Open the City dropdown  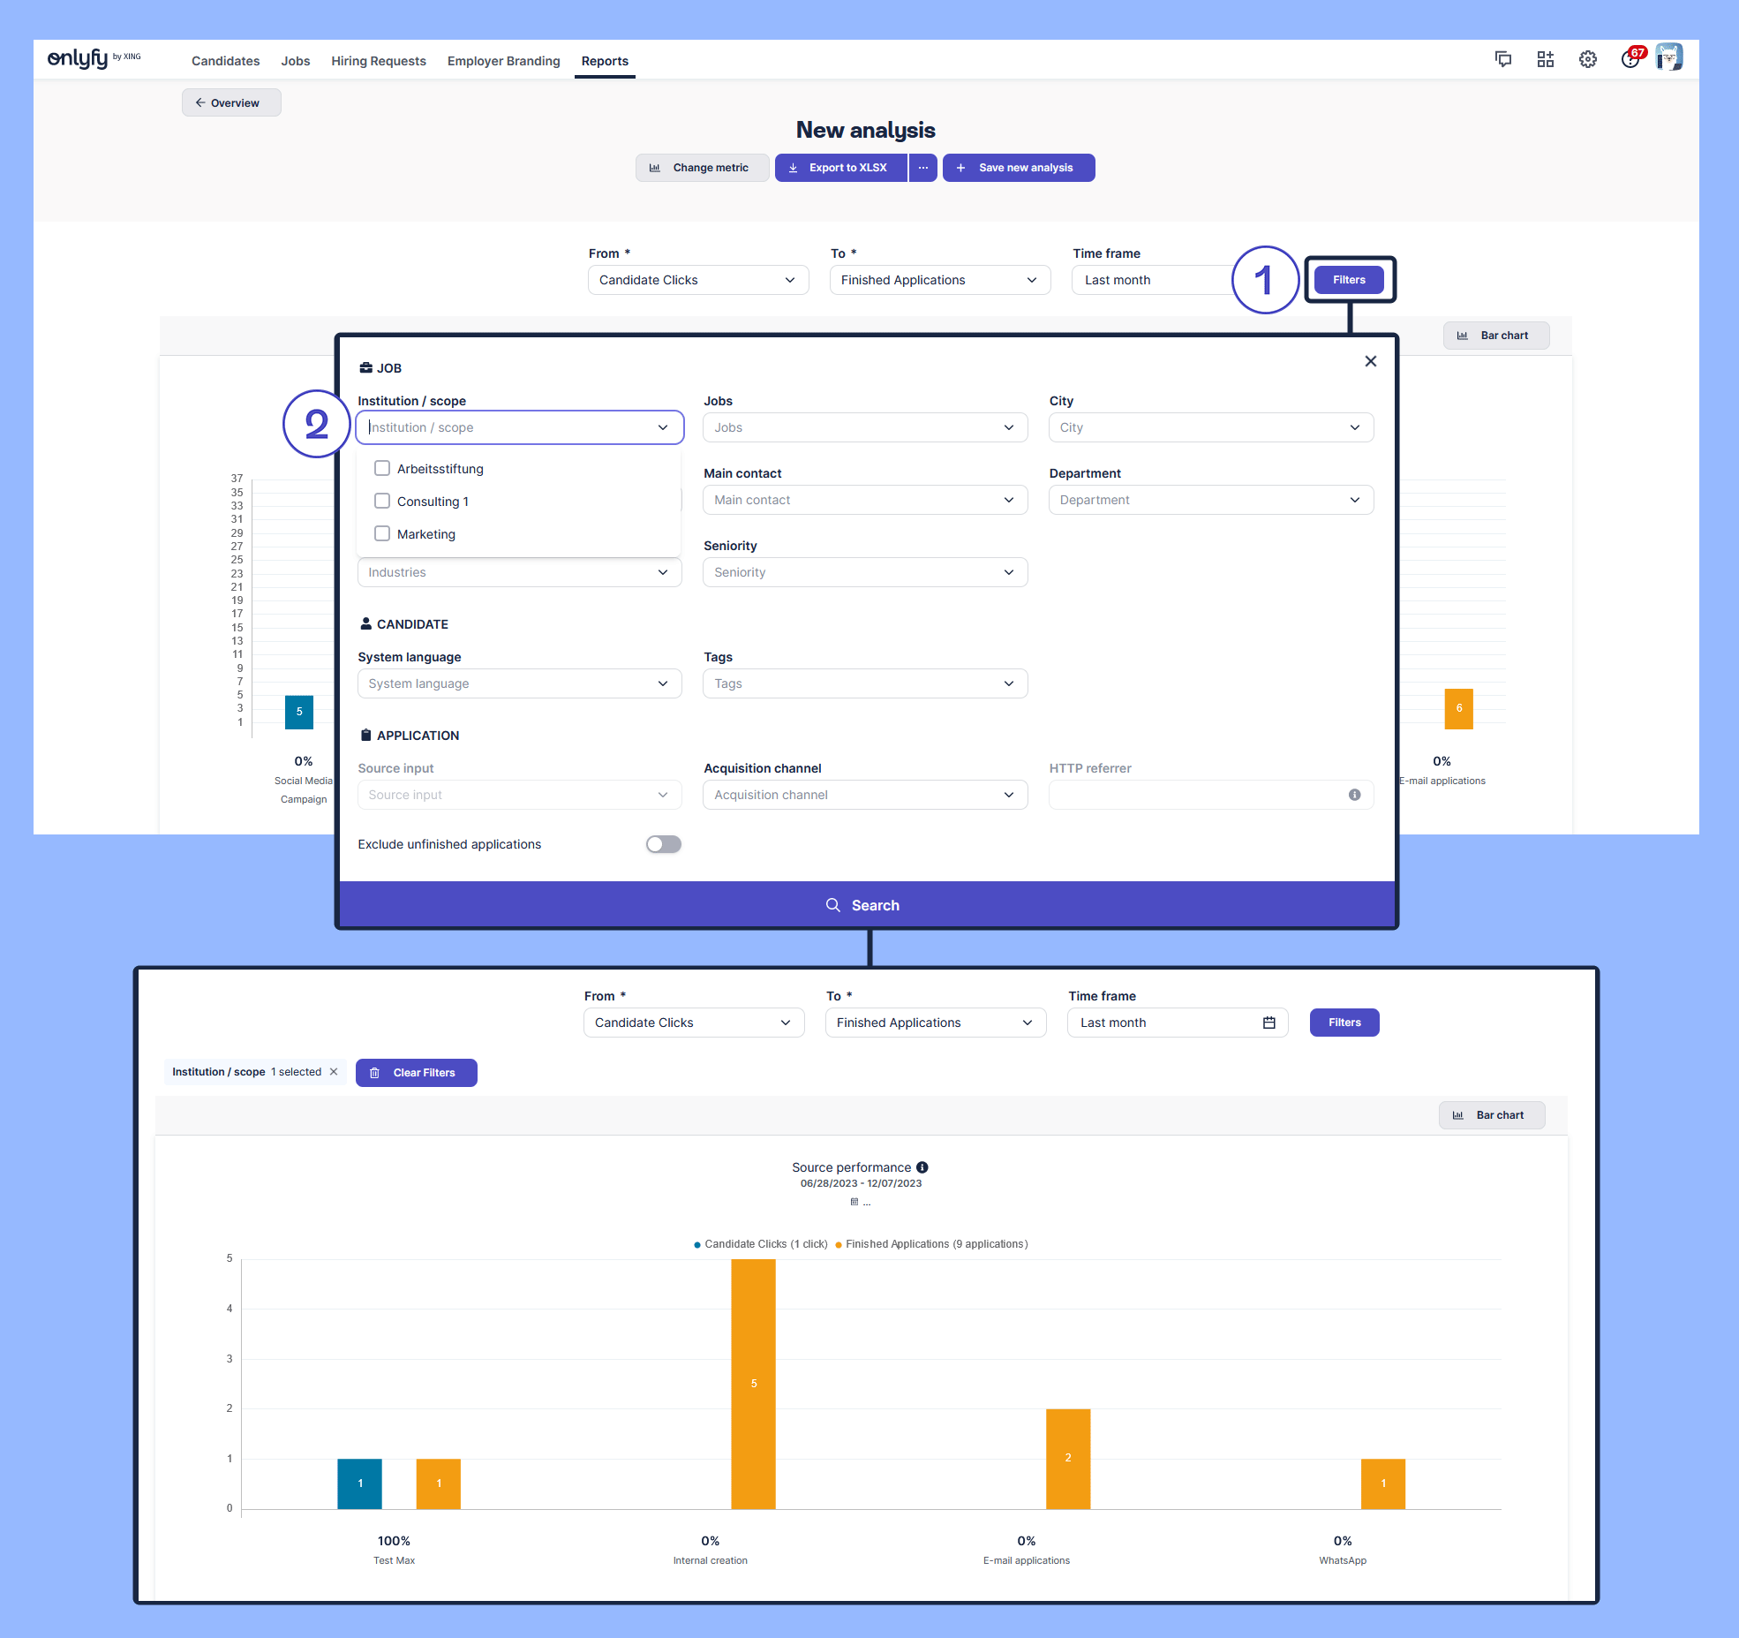click(x=1210, y=427)
